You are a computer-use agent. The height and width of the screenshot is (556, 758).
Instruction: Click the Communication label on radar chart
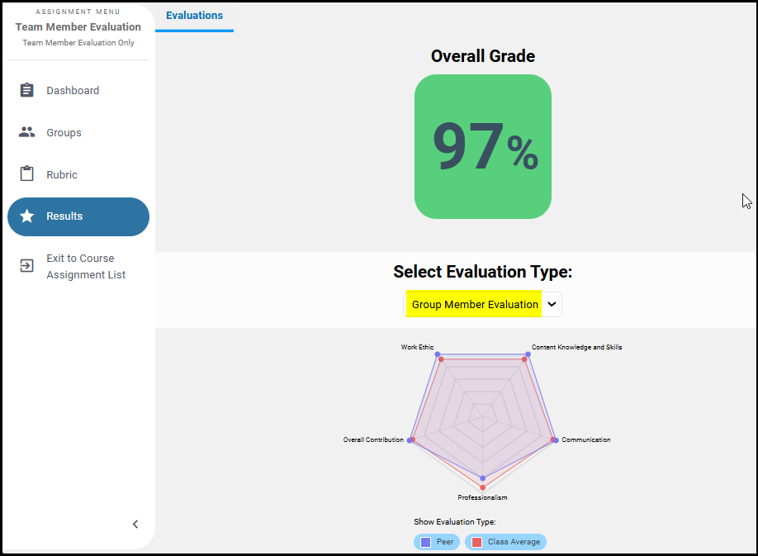pyautogui.click(x=586, y=440)
